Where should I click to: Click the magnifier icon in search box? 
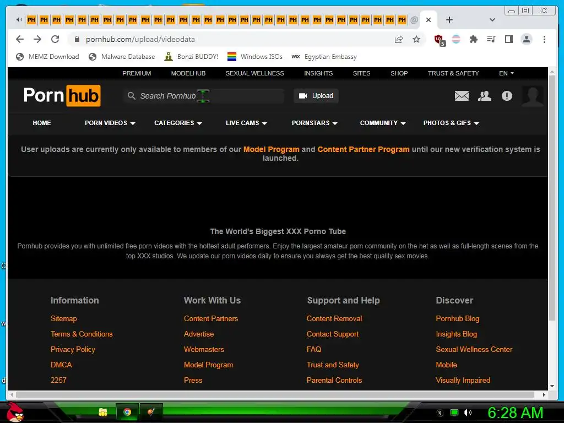pyautogui.click(x=132, y=96)
